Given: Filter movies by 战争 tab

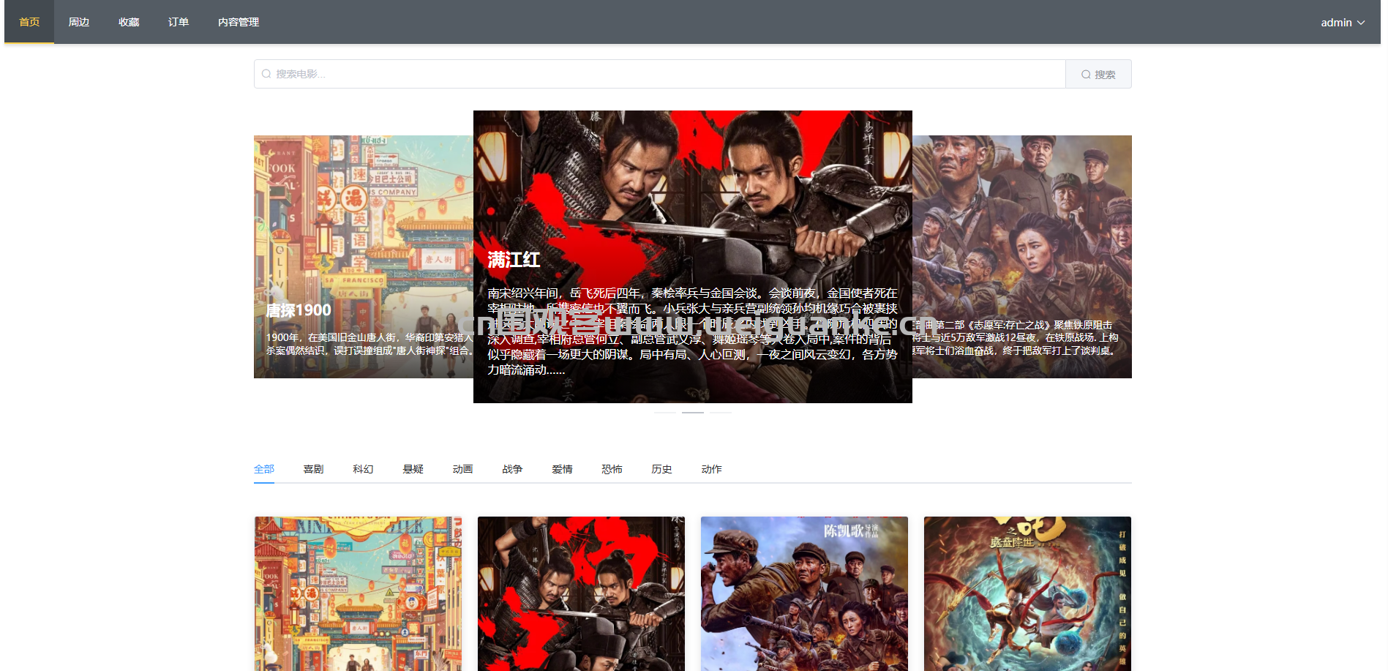Looking at the screenshot, I should point(513,469).
